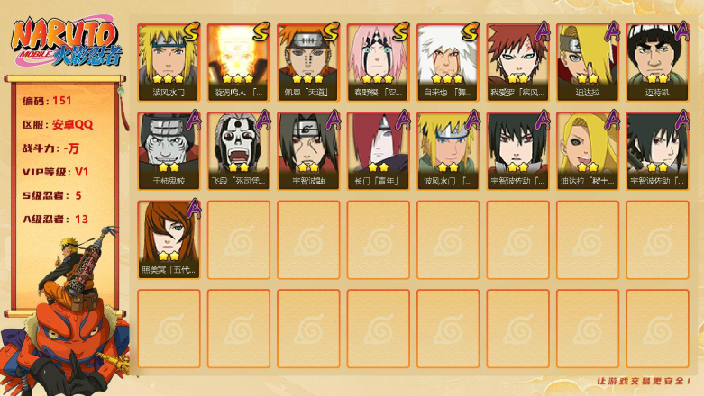Choose the 迪达拉「秽土」 card
This screenshot has height=396, width=704.
click(x=588, y=150)
